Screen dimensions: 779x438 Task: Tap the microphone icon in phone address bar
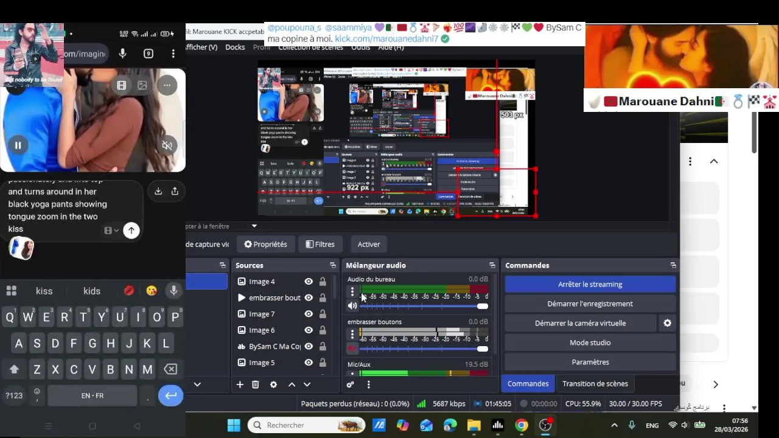coord(122,54)
